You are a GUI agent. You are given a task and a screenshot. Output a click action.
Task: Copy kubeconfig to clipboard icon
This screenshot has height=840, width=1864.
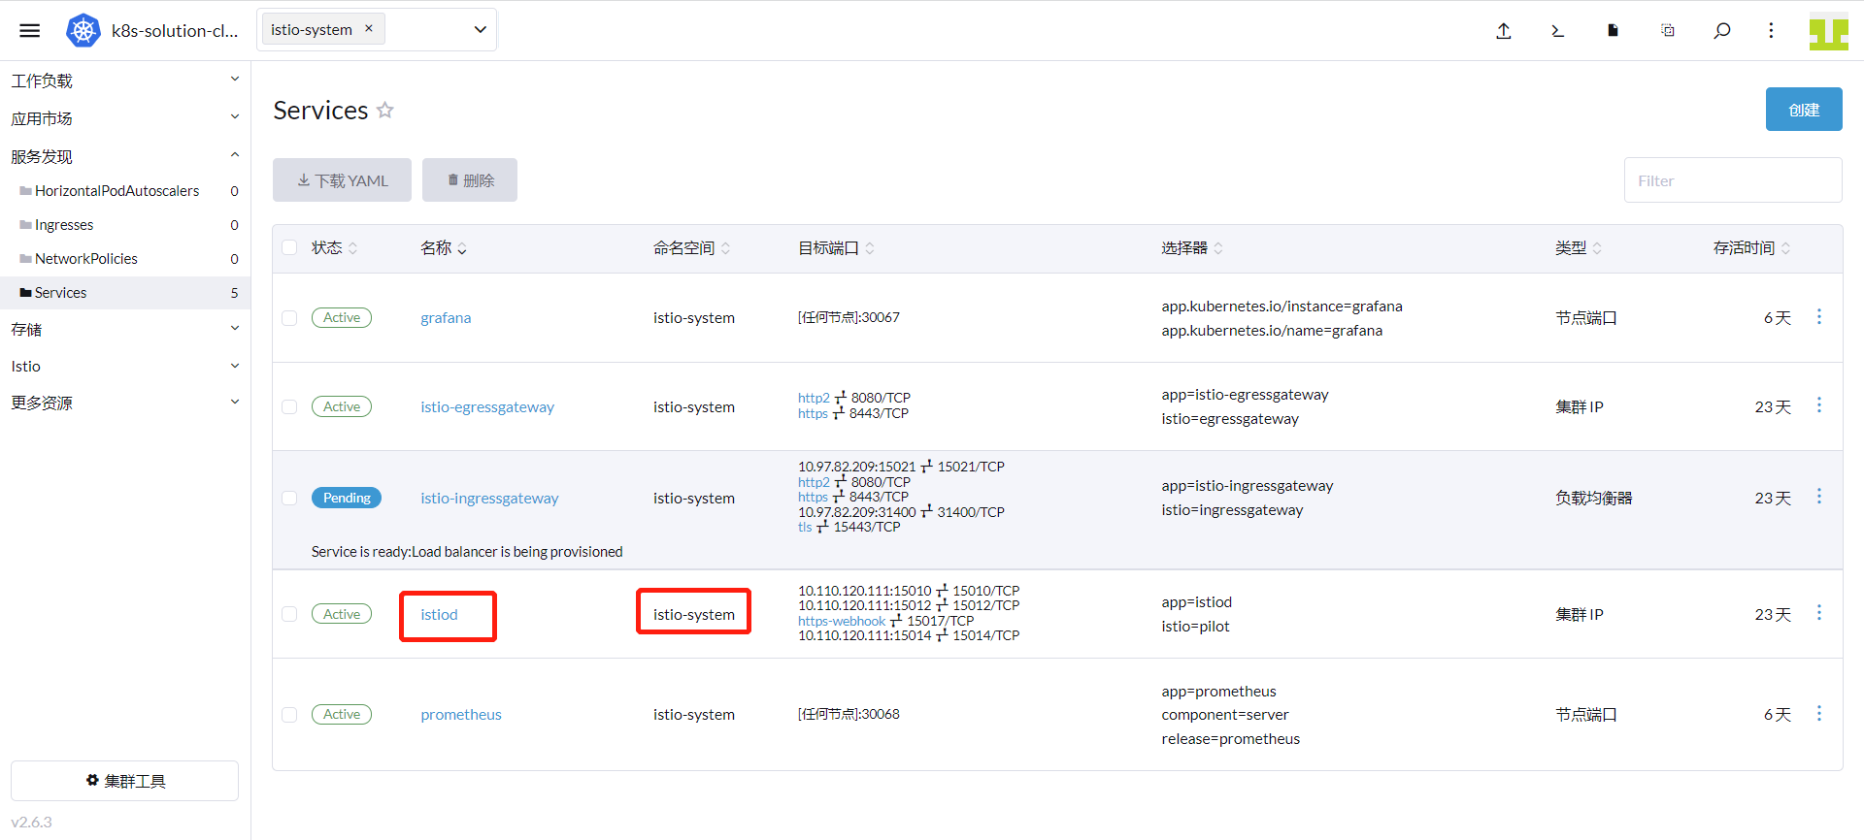pyautogui.click(x=1668, y=30)
